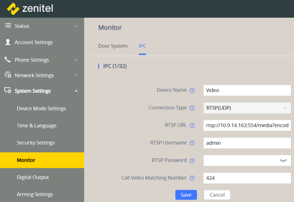Switch to the Door System tab

113,46
